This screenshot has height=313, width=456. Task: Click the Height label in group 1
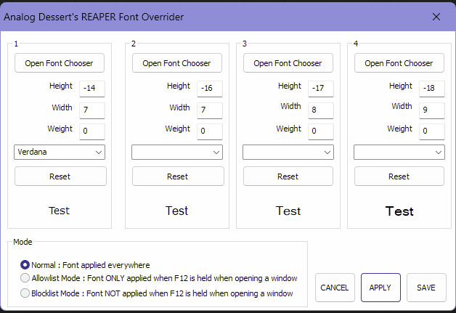click(x=61, y=86)
